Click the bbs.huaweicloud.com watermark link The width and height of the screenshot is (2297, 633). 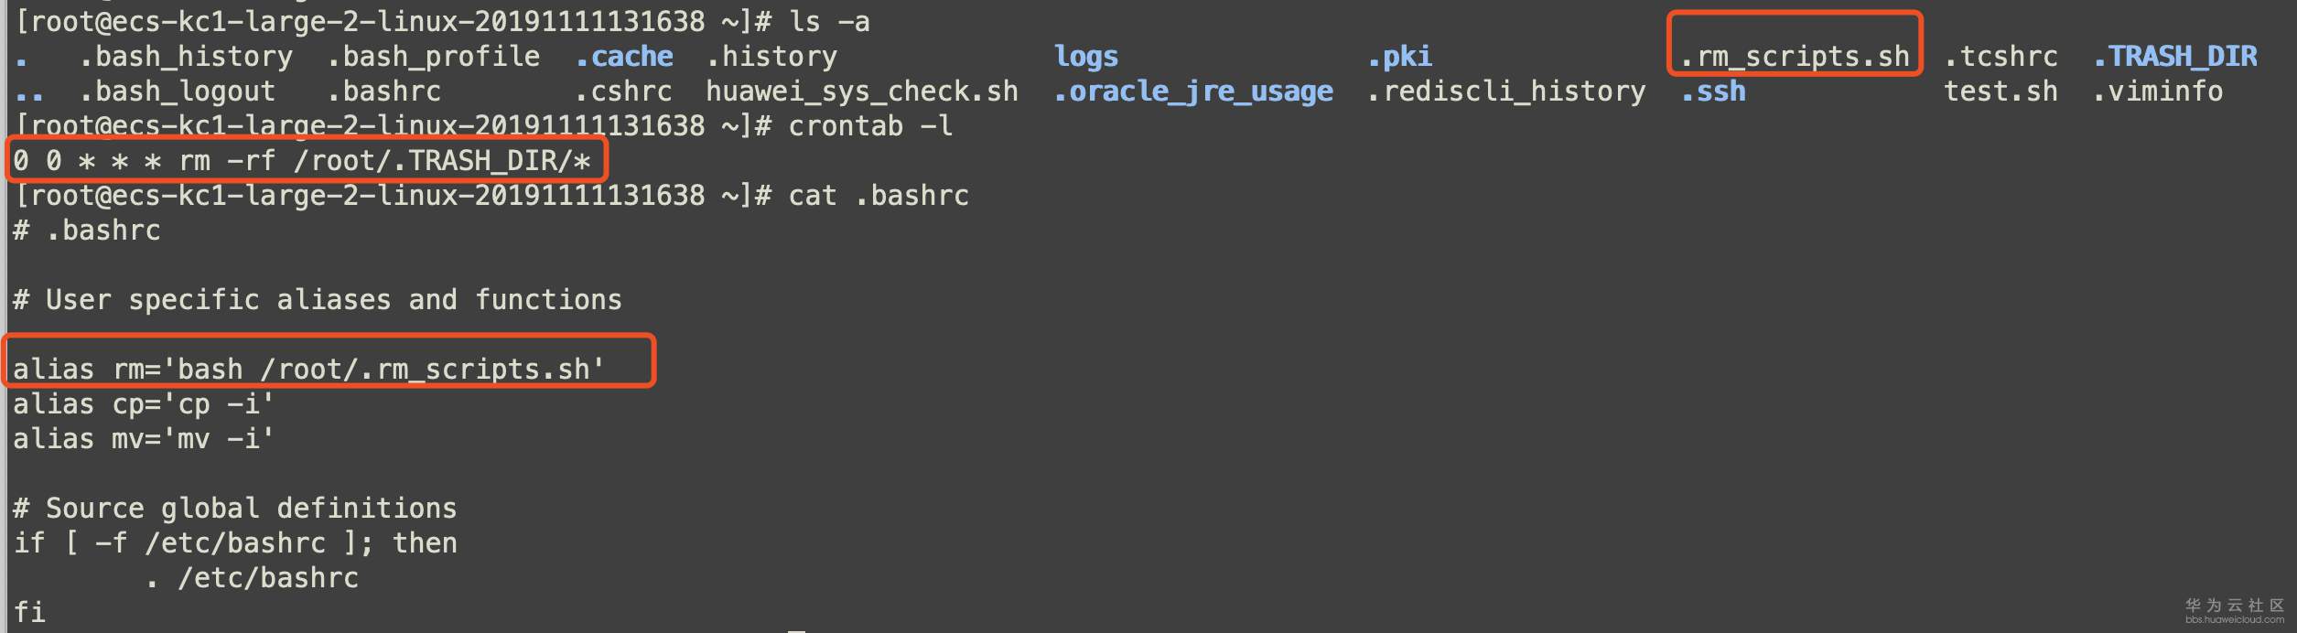[x=2234, y=619]
